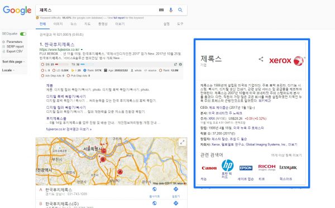Click '15개 이상 항목 더보기' link

tap(286, 156)
